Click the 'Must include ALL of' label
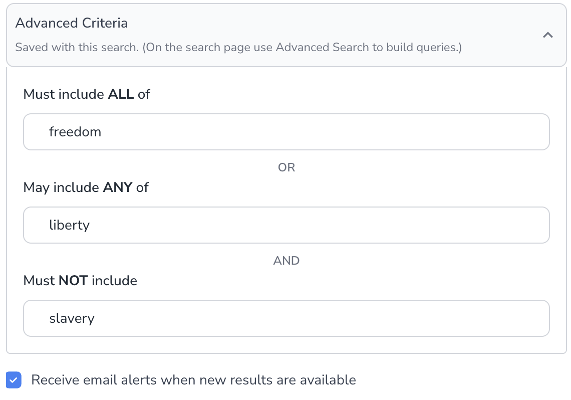 tap(87, 94)
